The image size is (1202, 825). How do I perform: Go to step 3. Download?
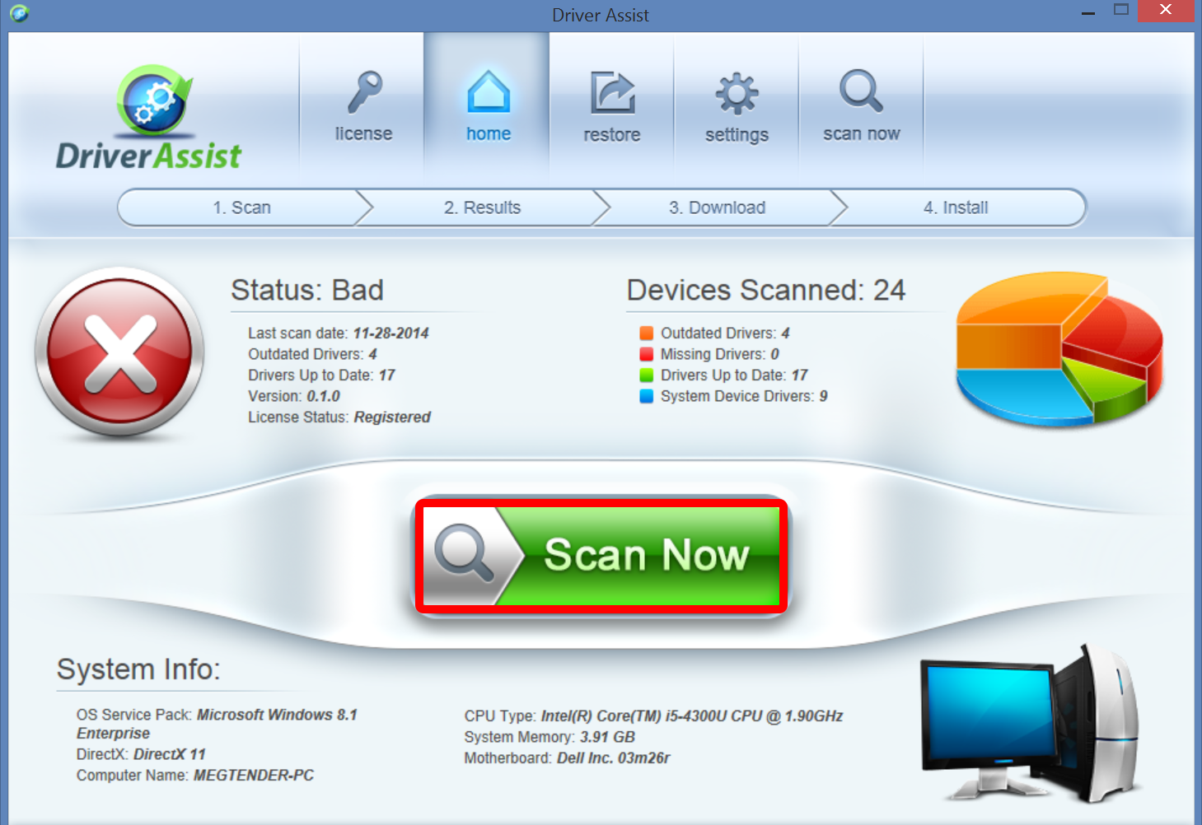718,207
